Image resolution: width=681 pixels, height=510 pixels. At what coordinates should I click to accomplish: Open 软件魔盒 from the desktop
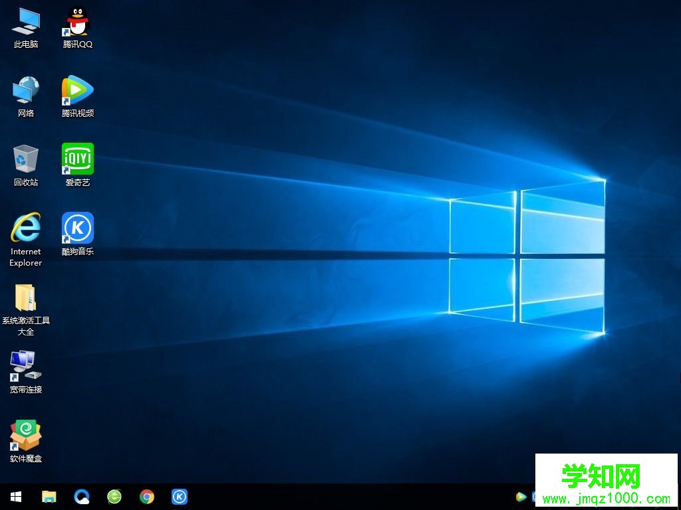point(25,438)
